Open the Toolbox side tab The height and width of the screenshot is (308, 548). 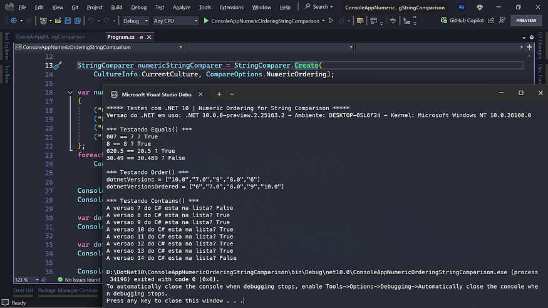pyautogui.click(x=7, y=74)
